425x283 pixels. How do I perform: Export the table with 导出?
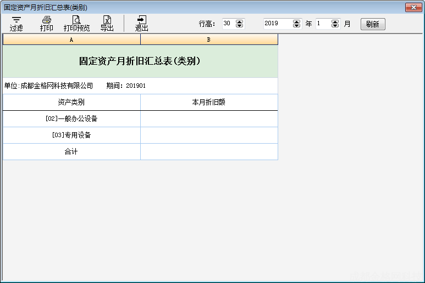coord(107,24)
